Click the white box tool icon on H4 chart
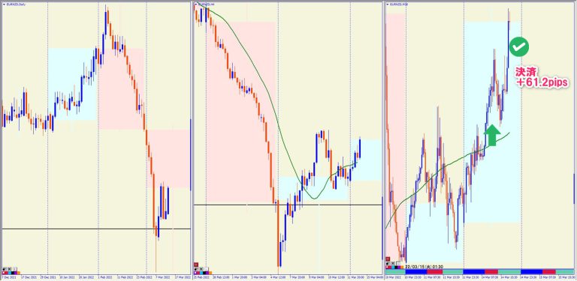 click(207, 269)
